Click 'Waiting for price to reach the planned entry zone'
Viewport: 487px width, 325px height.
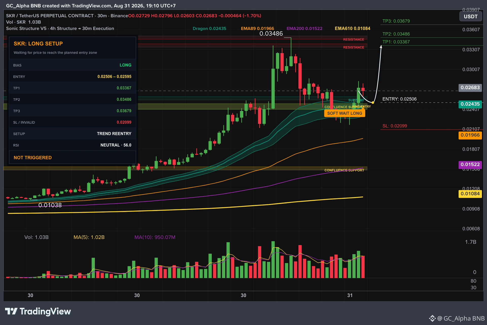[55, 53]
